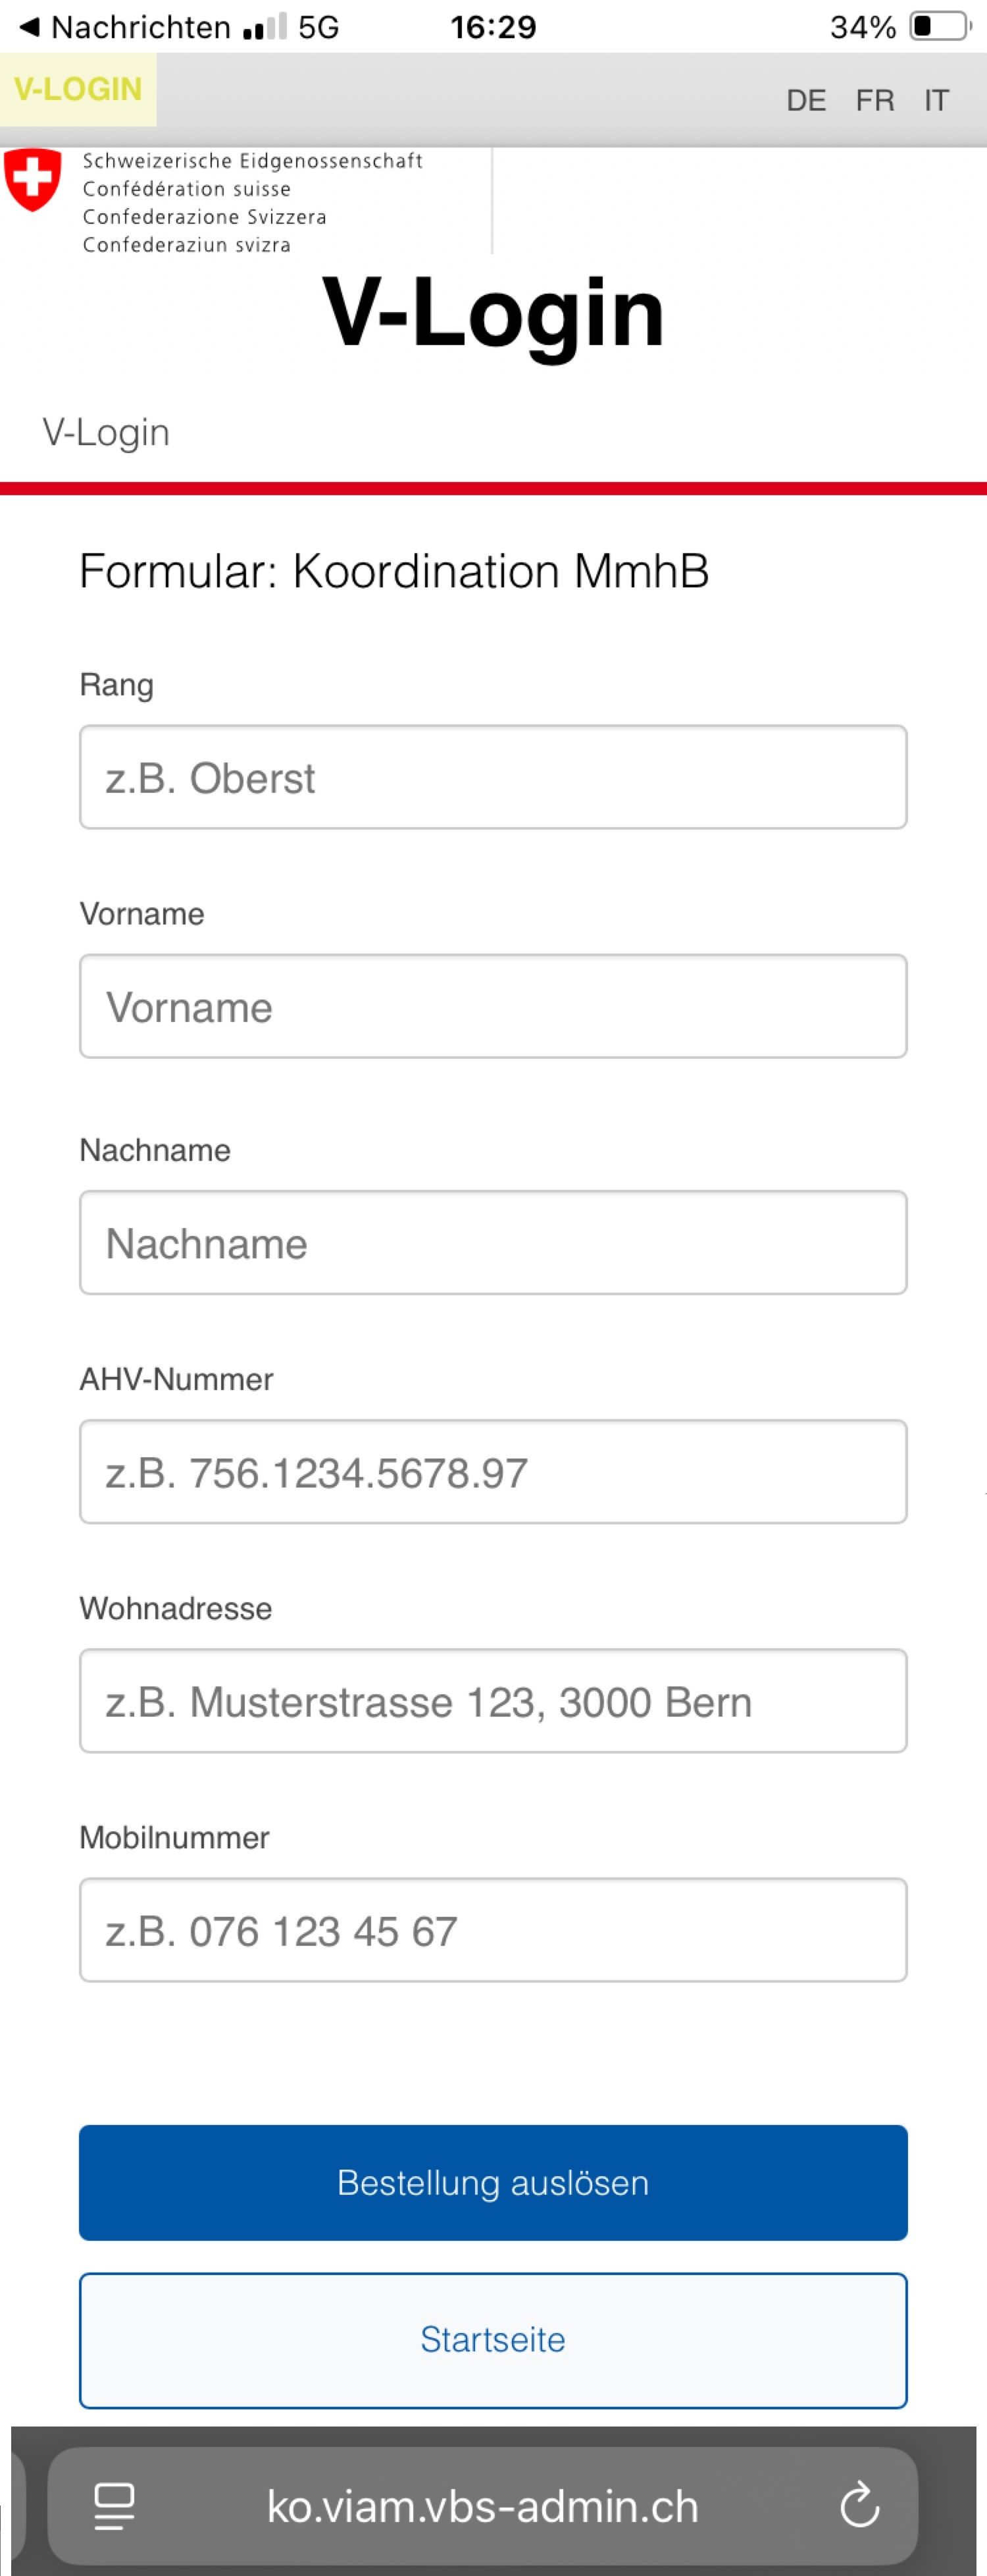Open the yellow V-LOGIN header tab
987x2576 pixels.
click(78, 90)
